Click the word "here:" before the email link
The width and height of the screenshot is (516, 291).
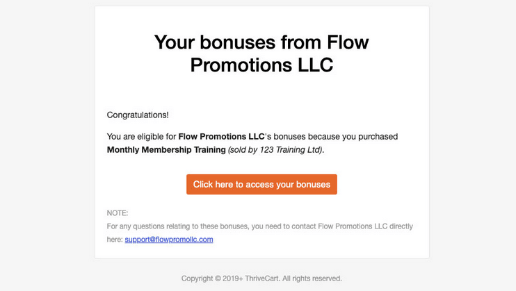[115, 240]
